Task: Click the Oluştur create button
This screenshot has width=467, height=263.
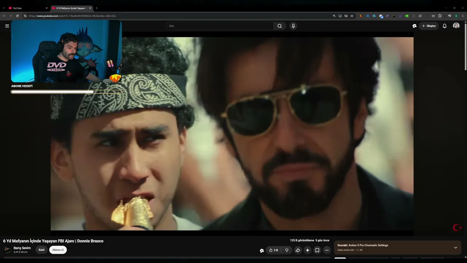Action: (x=429, y=26)
